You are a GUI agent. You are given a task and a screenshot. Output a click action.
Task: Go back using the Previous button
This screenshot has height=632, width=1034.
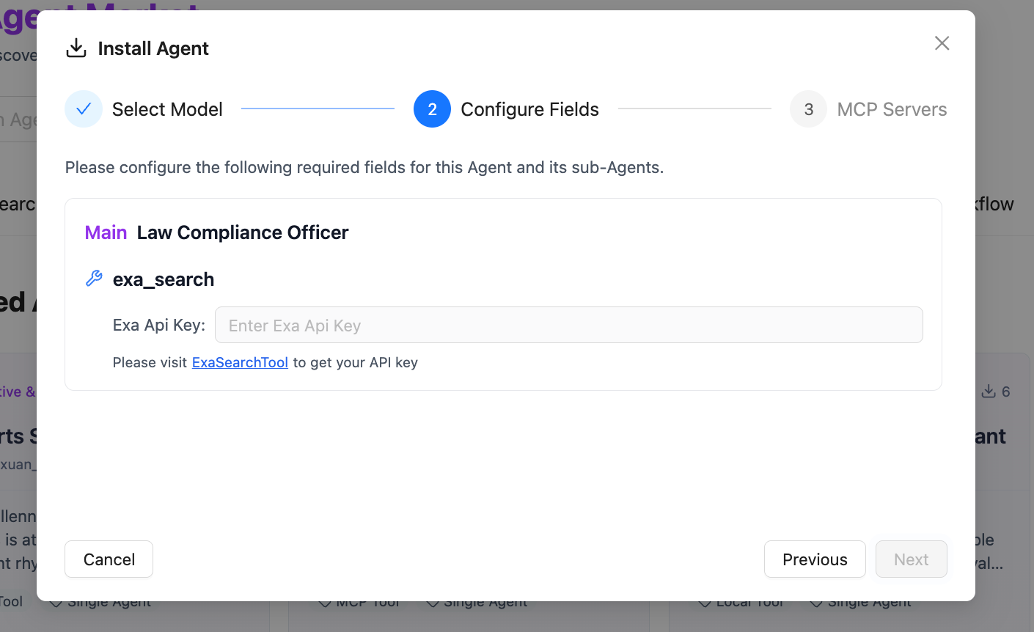pyautogui.click(x=815, y=559)
